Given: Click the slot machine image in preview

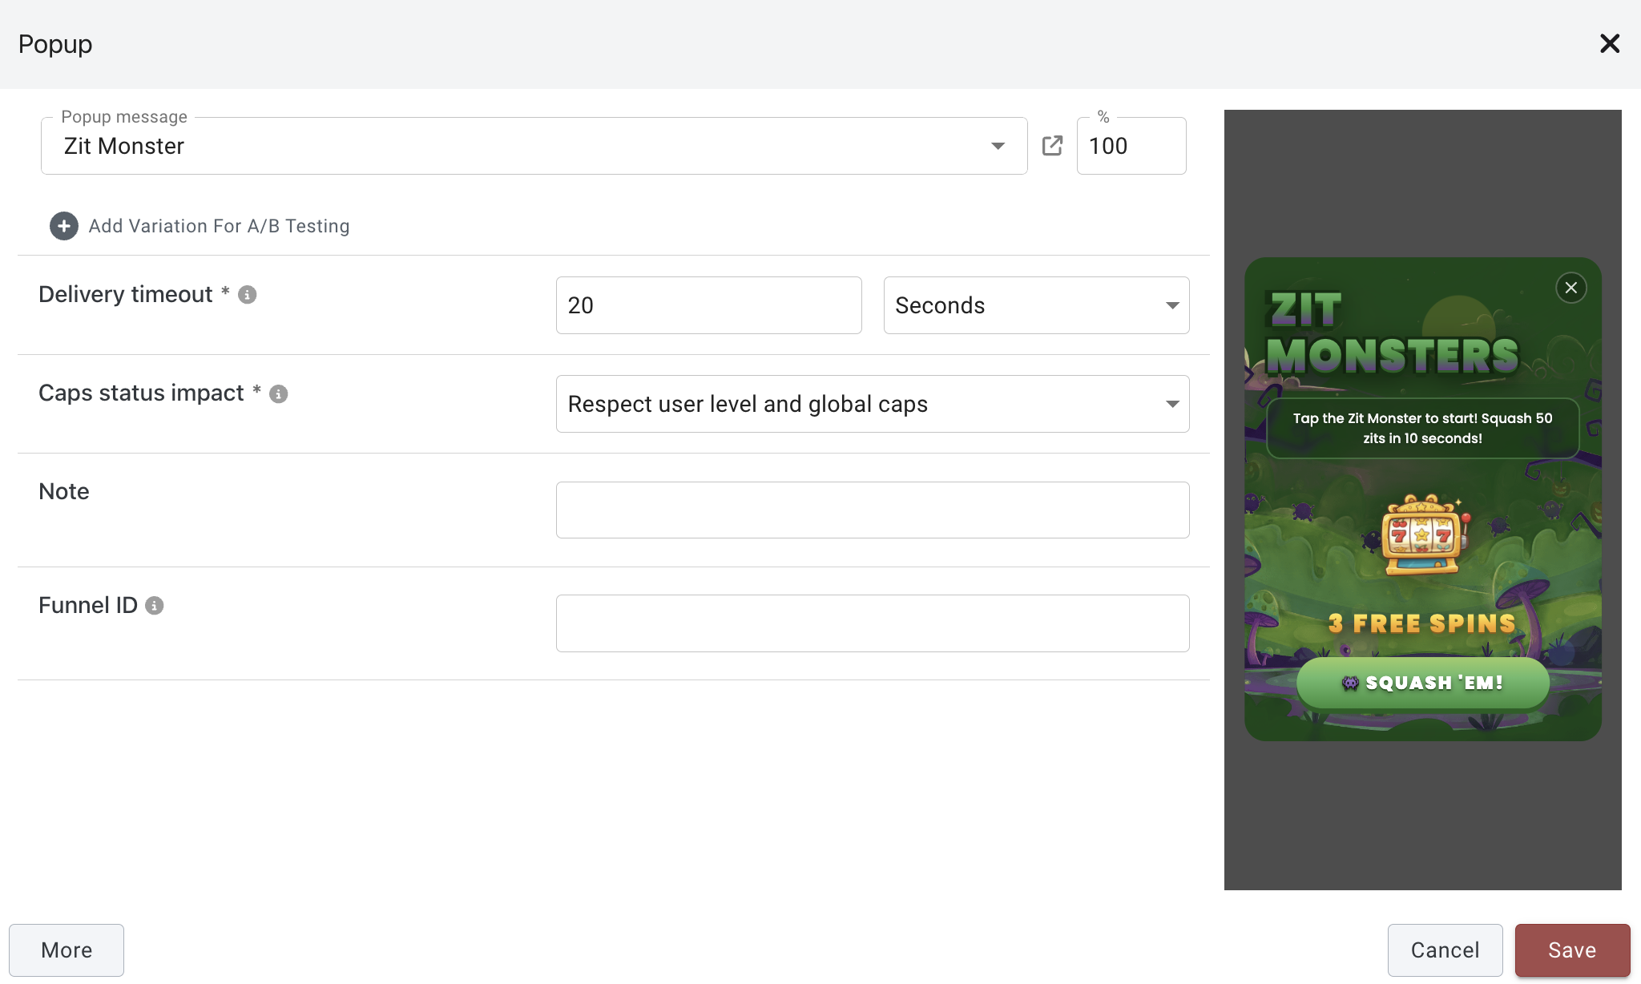Looking at the screenshot, I should [x=1423, y=535].
